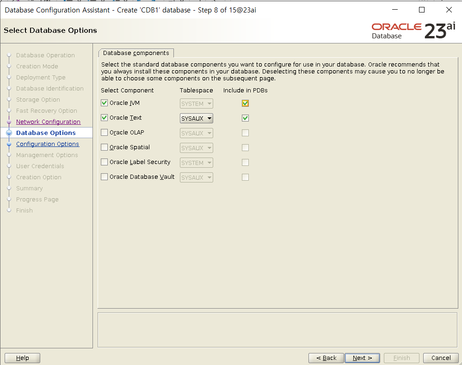
Task: Click the Tablespace column header
Action: click(196, 91)
